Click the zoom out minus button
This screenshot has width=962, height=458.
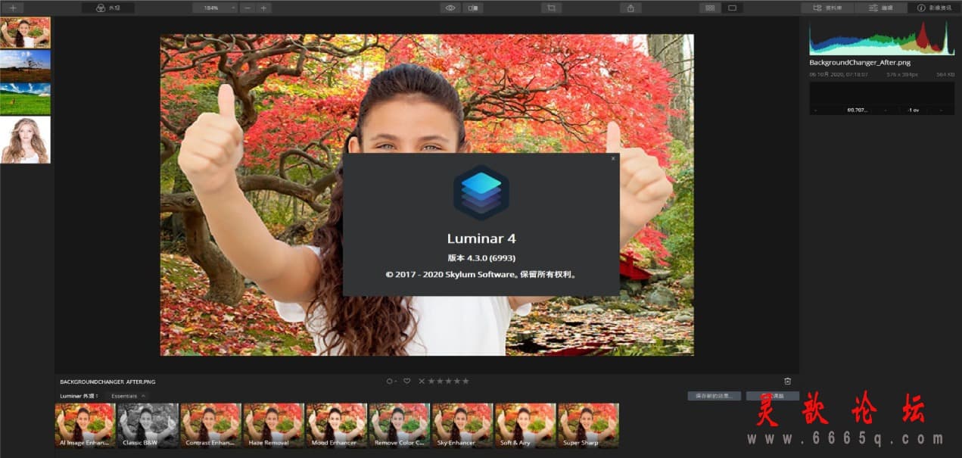point(248,8)
